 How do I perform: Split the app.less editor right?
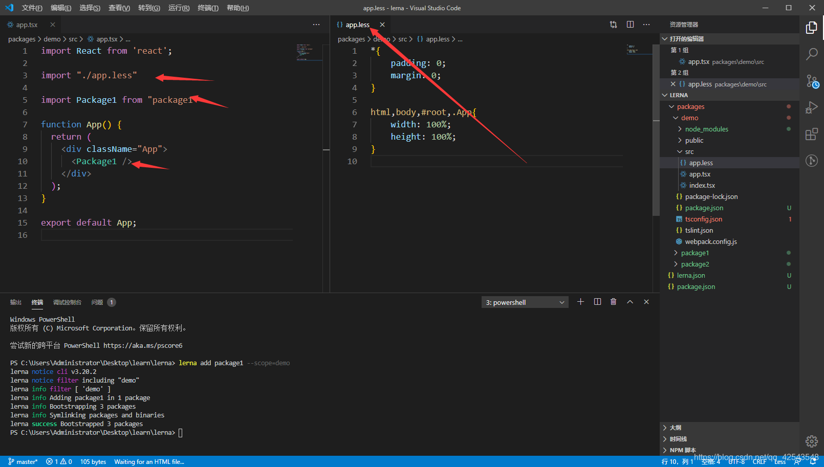click(x=630, y=25)
